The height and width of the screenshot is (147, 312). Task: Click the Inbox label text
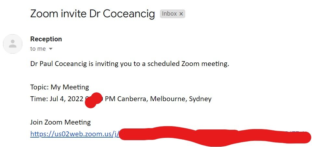[x=169, y=14]
